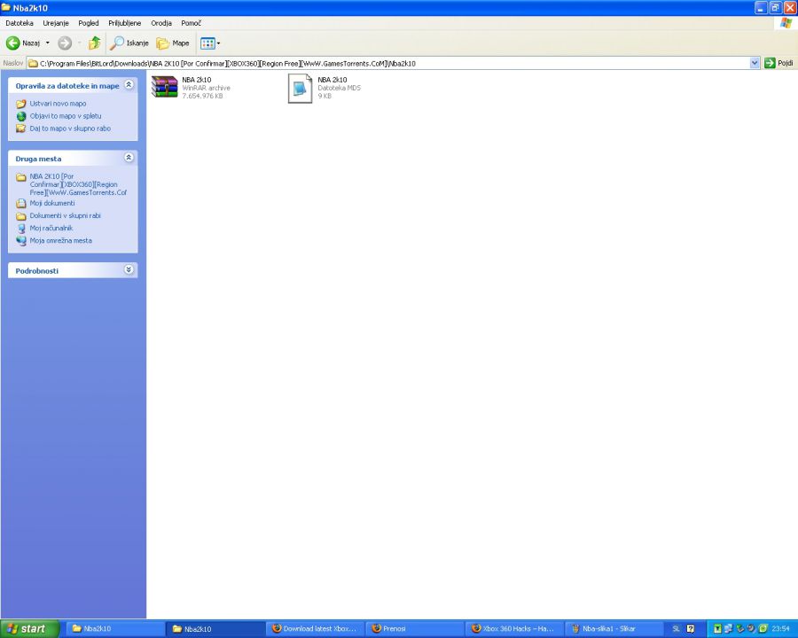Open parent NBA 2K10 [Por Confirmar] folder link
This screenshot has width=798, height=638.
tap(78, 184)
